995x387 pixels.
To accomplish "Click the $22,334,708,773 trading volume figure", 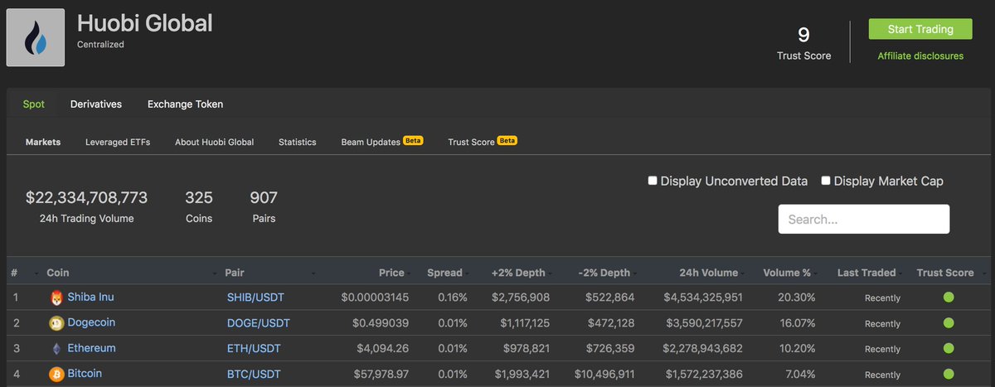I will [86, 198].
